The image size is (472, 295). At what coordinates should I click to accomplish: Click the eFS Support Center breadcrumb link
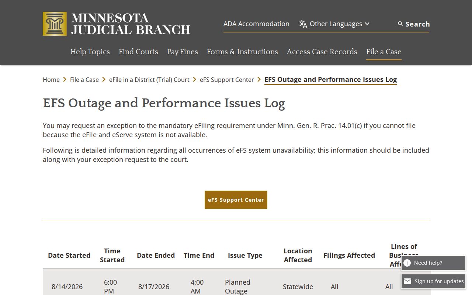pos(227,80)
